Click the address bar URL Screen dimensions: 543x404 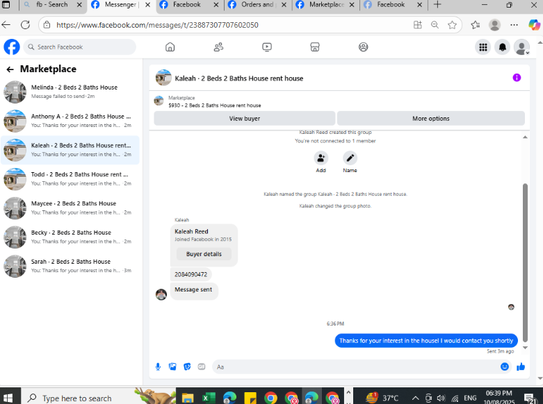(157, 25)
